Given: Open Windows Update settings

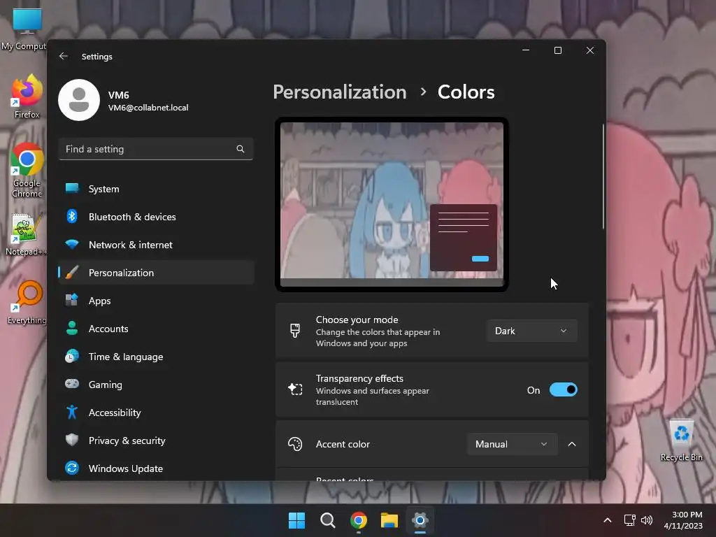Looking at the screenshot, I should [156, 468].
